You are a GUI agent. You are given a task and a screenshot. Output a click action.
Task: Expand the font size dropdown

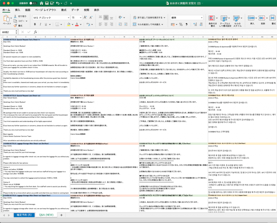click(80, 17)
